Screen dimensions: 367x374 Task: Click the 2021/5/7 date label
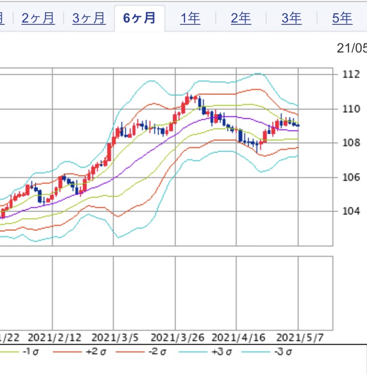[300, 338]
